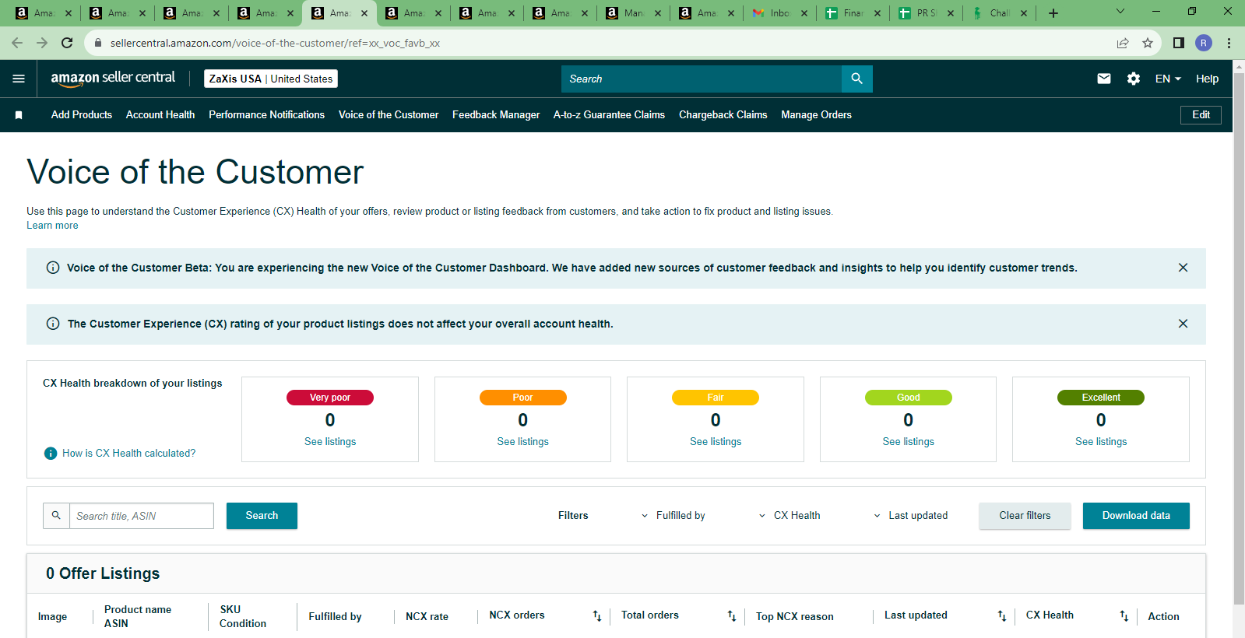Sort by NCX orders column arrows

[x=597, y=616]
